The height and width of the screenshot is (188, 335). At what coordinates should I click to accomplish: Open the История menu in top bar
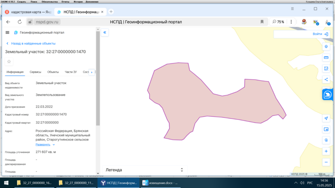tap(78, 1)
